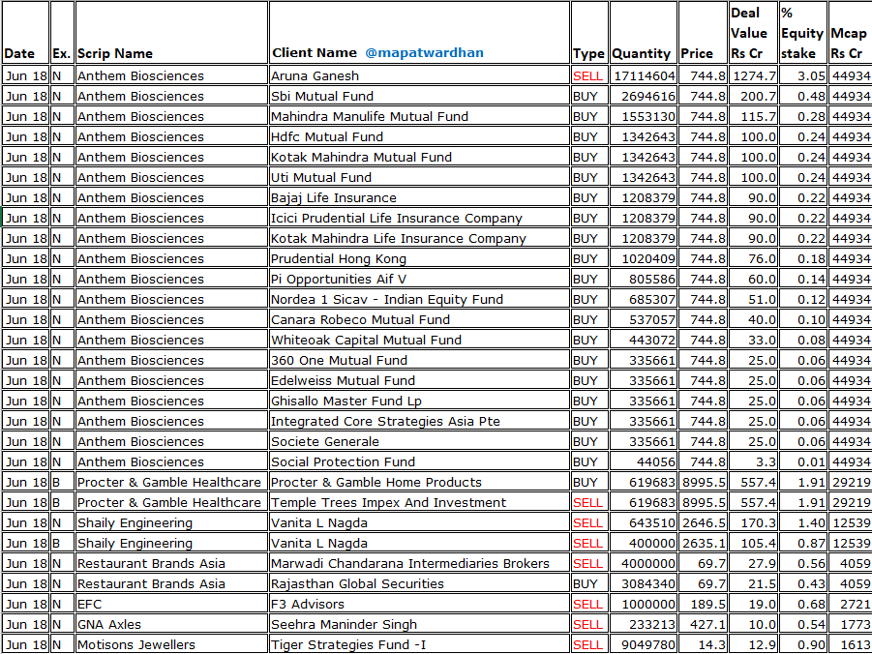
Task: Select 'Tiger Strategies Fund -I' cell
Action: (x=419, y=644)
